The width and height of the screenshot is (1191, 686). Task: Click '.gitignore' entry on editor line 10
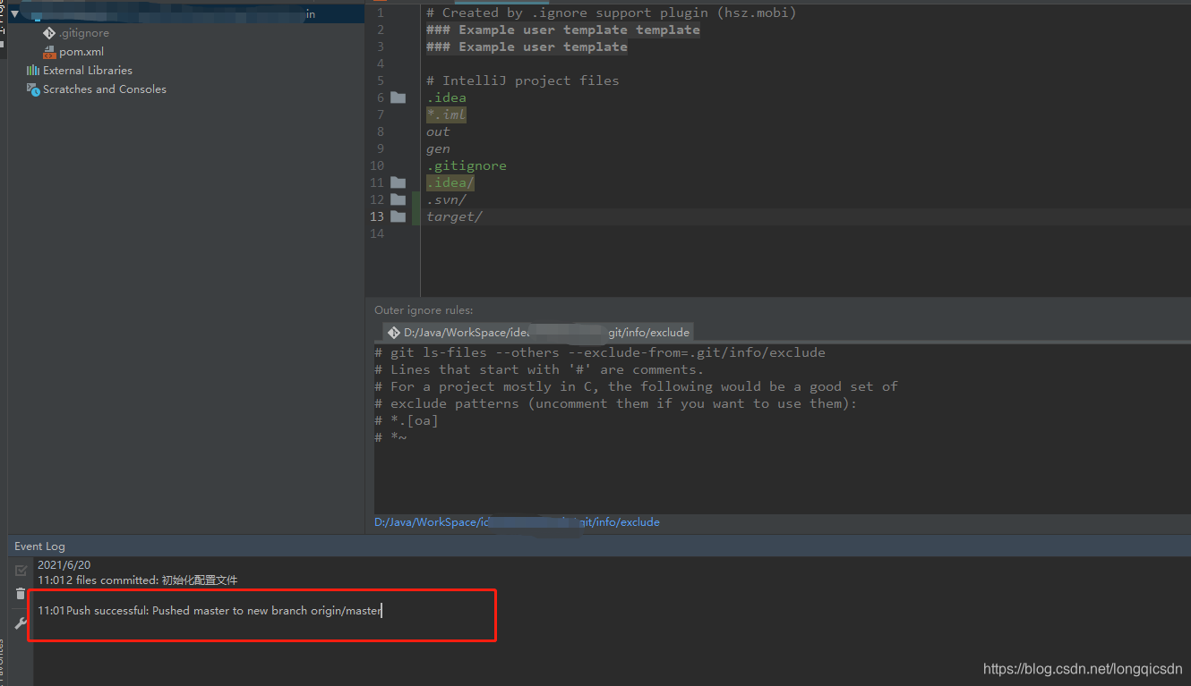[466, 165]
